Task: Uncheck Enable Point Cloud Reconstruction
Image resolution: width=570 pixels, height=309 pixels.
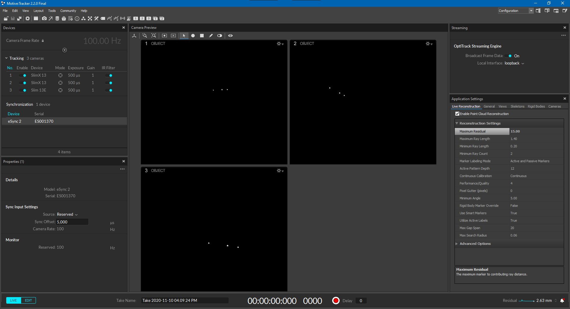Action: pyautogui.click(x=457, y=114)
